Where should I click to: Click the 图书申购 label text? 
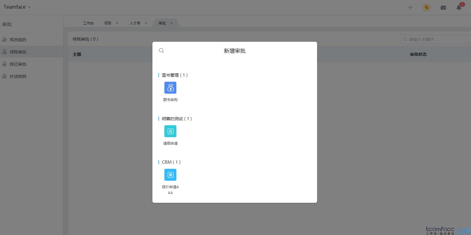click(x=170, y=100)
